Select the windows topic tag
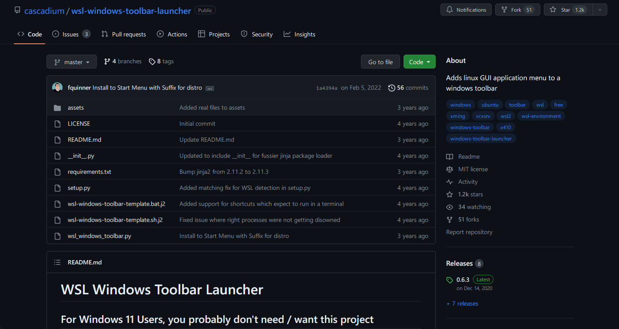 [460, 105]
